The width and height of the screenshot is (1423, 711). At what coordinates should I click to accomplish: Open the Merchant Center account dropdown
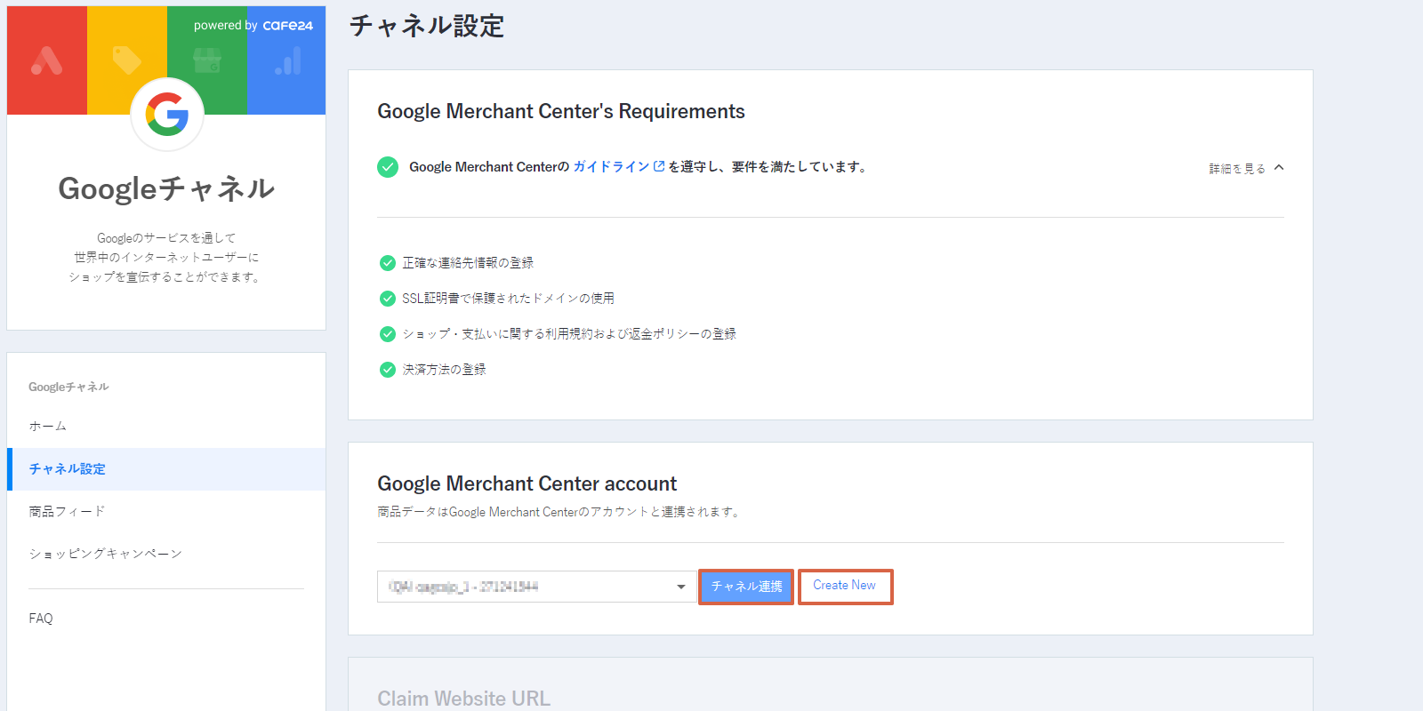tap(537, 587)
